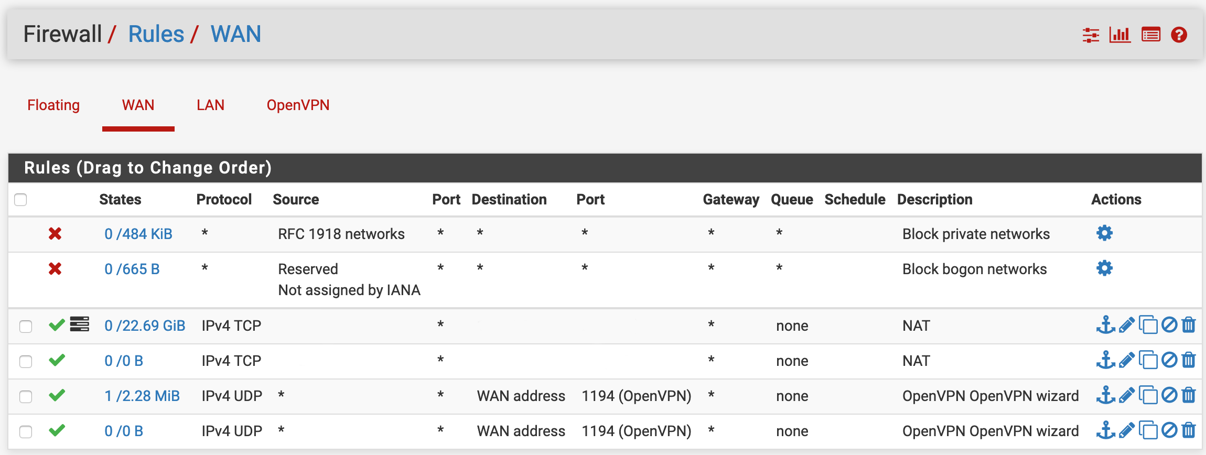Edit the second NAT rule with pencil
Image resolution: width=1206 pixels, height=455 pixels.
pos(1126,361)
